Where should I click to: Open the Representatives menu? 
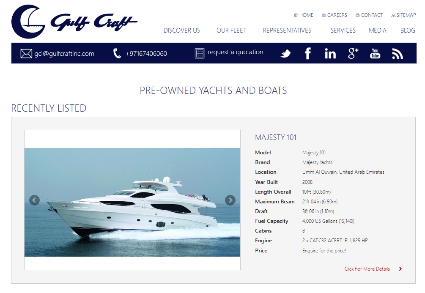[287, 30]
